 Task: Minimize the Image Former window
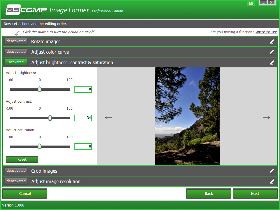click(x=263, y=3)
